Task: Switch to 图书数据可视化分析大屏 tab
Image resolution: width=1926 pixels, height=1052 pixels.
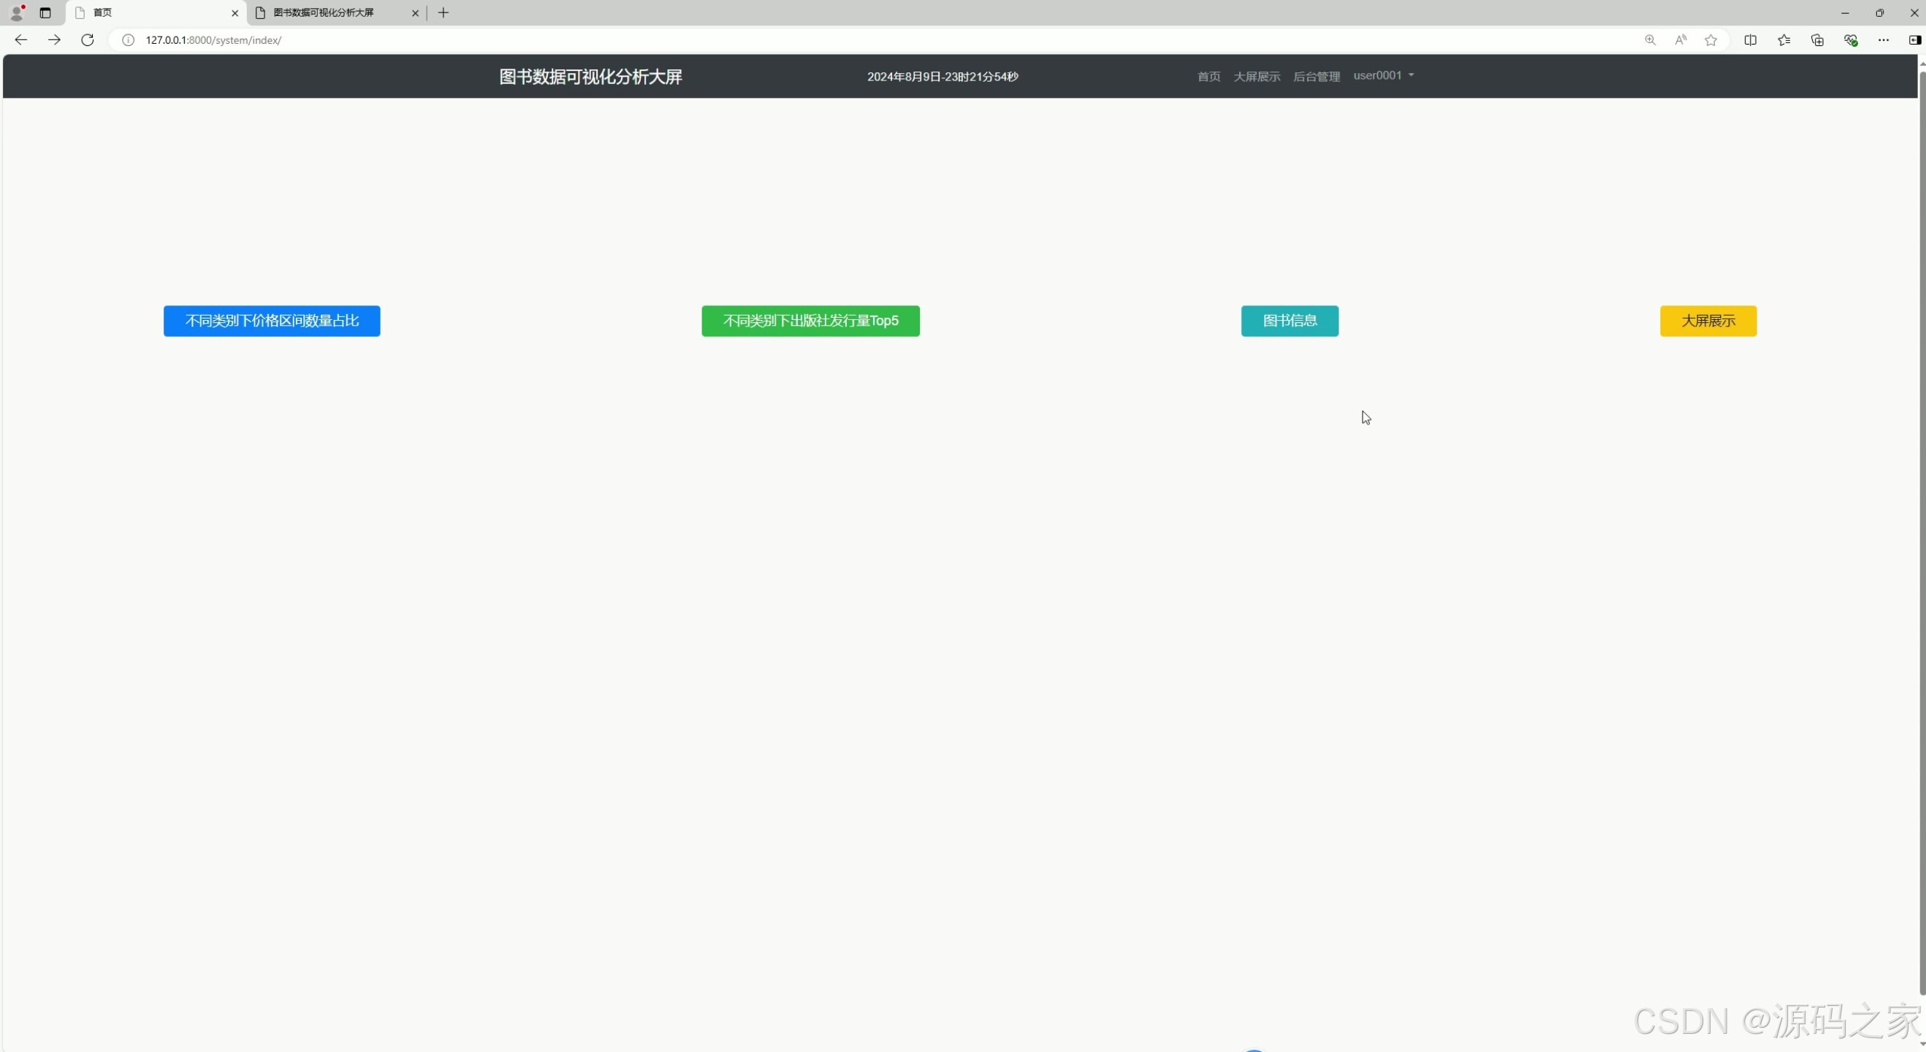Action: tap(329, 12)
